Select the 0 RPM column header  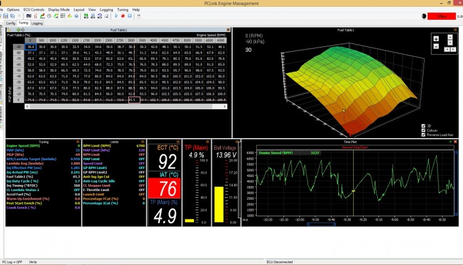click(29, 39)
